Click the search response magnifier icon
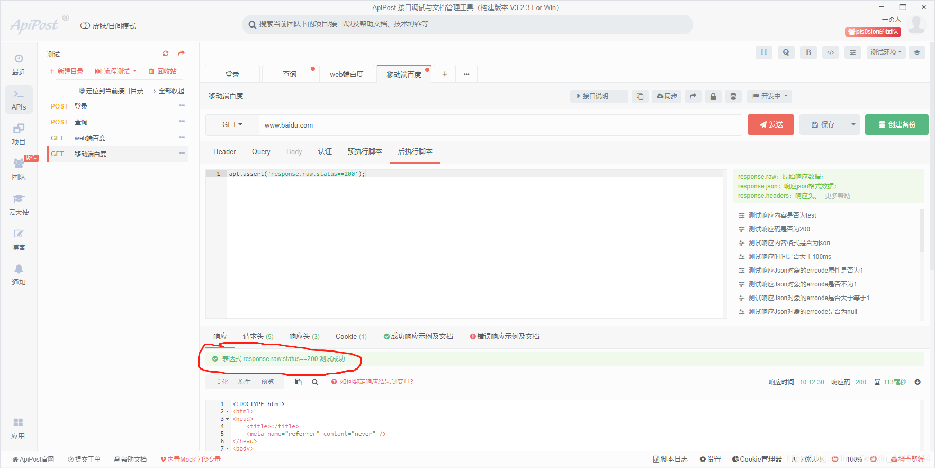 point(315,382)
